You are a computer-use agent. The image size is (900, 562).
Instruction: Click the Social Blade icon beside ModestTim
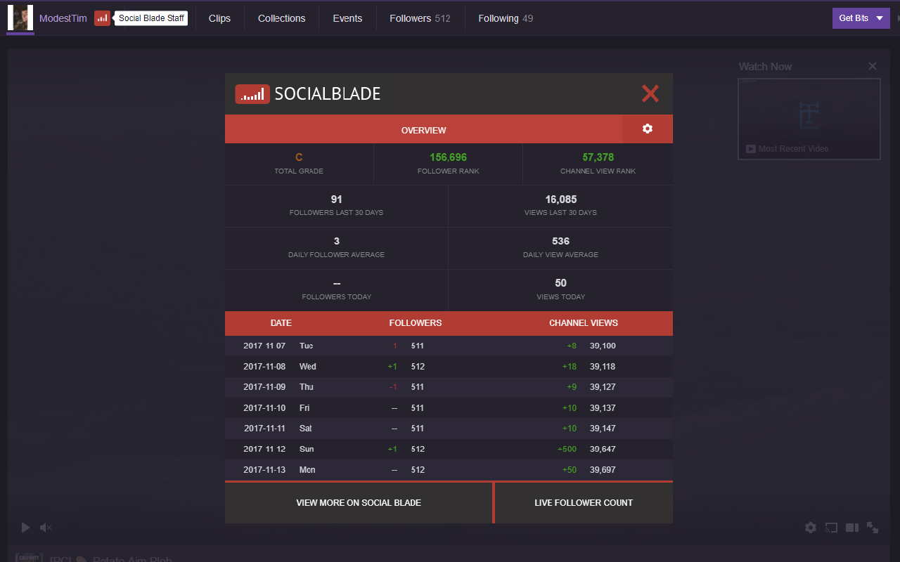tap(103, 18)
